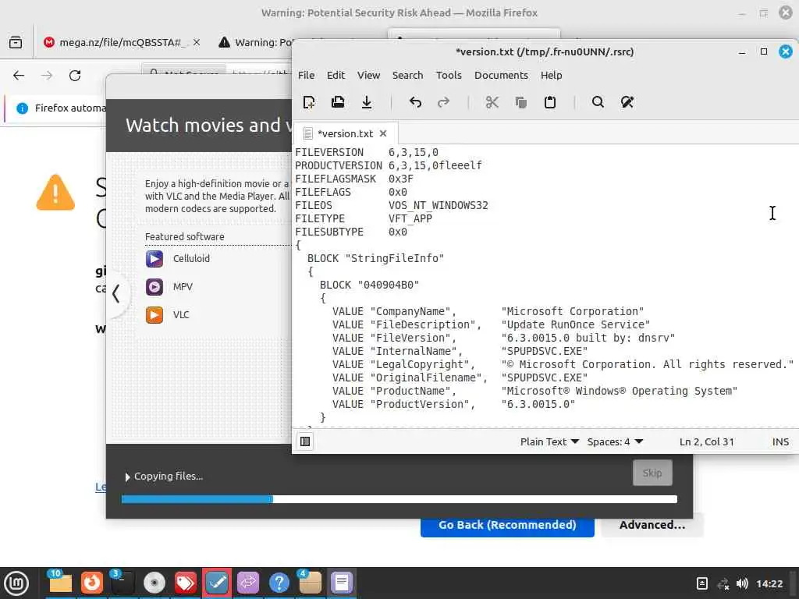The width and height of the screenshot is (799, 599).
Task: Open the Help menu in the text editor
Action: point(552,75)
